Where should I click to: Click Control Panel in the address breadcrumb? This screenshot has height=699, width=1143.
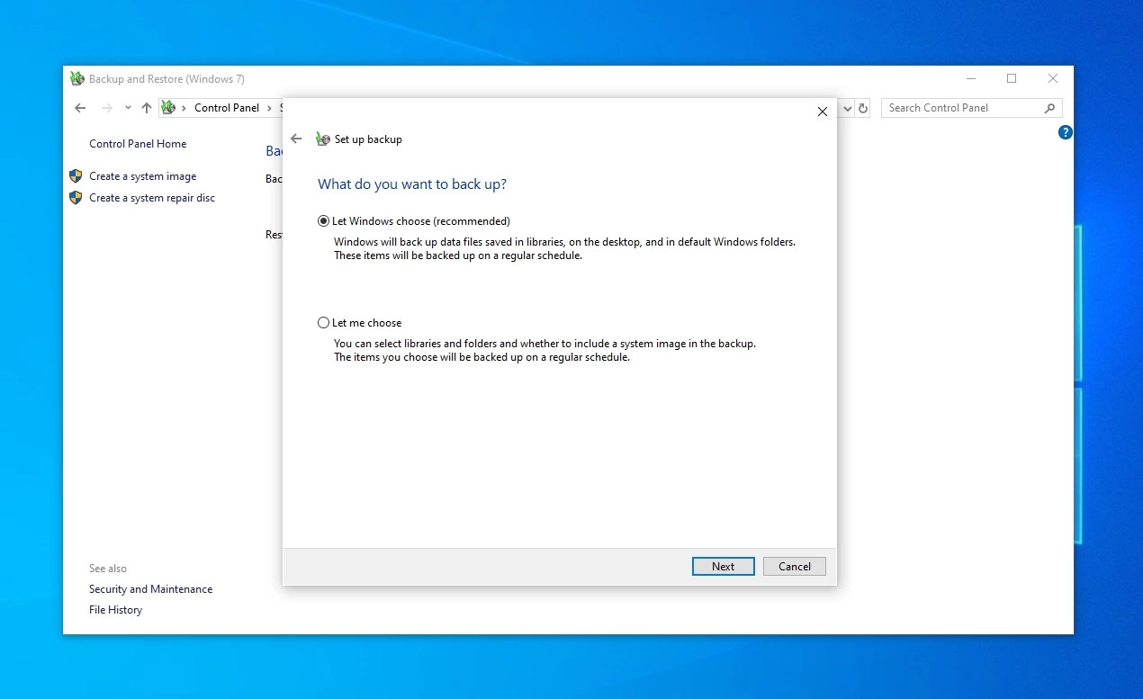227,108
